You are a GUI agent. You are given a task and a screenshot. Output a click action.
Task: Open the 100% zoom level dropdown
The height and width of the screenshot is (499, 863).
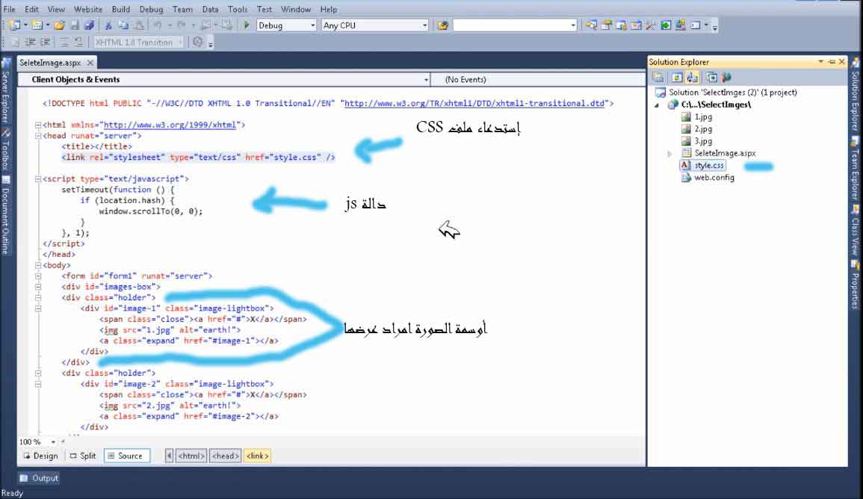[x=53, y=442]
